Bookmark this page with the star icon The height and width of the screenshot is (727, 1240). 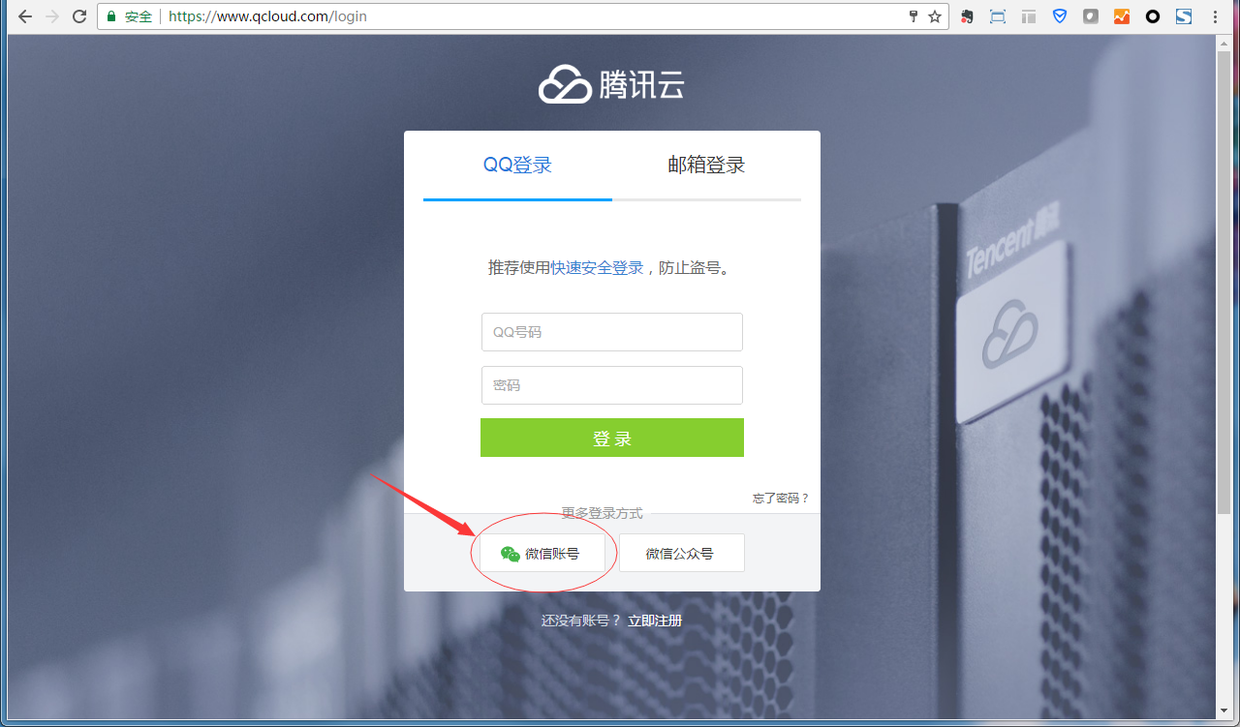pyautogui.click(x=935, y=16)
